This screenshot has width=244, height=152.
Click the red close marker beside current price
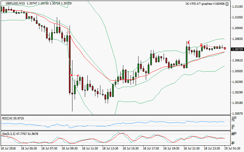coord(225,48)
